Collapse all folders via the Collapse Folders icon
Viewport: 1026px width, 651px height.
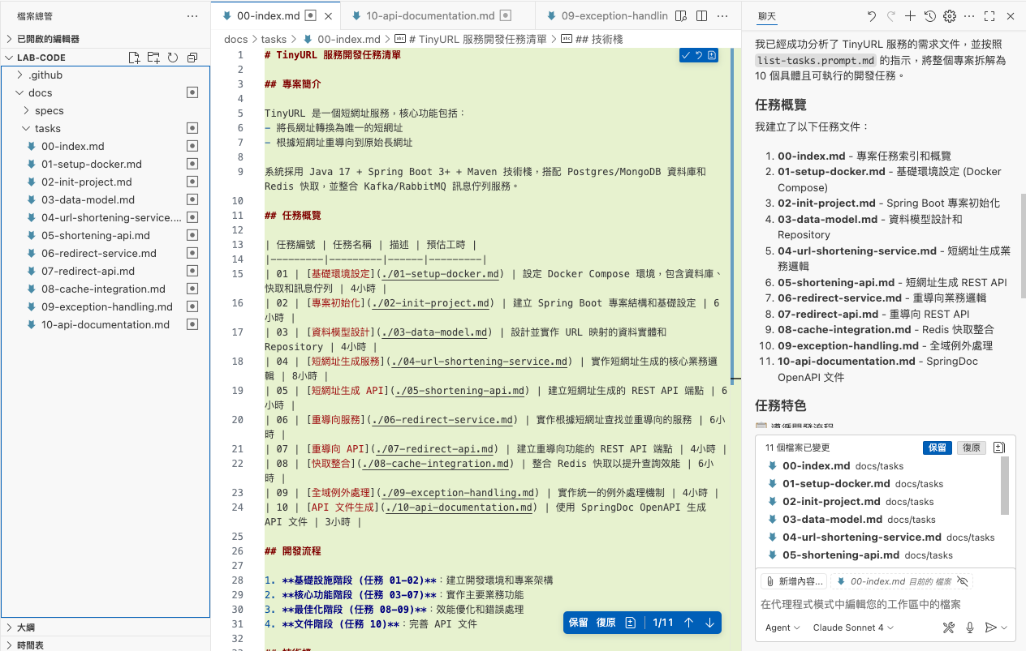[x=192, y=57]
